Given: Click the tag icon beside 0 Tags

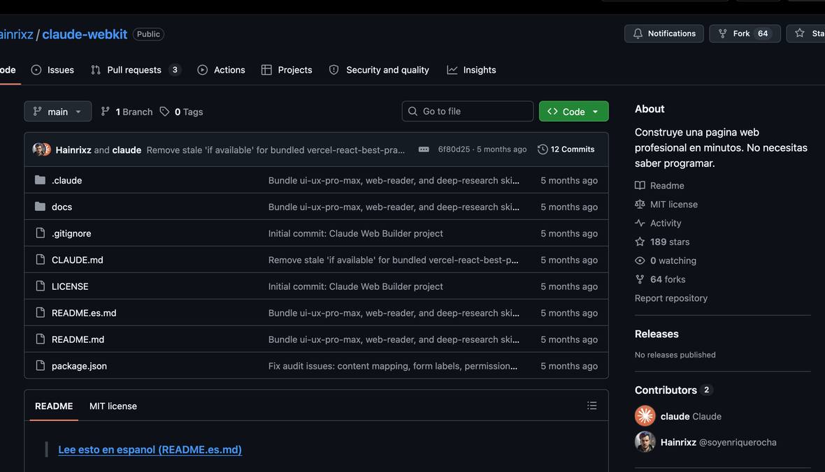Looking at the screenshot, I should point(165,112).
